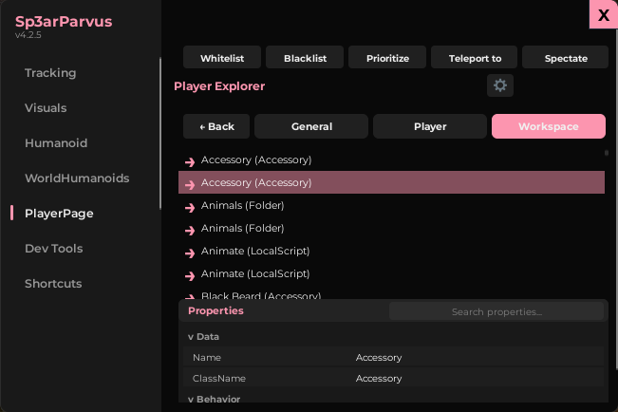Open WorldHumanoids in the sidebar
Viewport: 618px width, 412px height.
point(77,178)
